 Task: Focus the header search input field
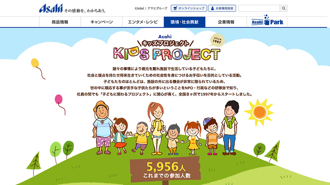pyautogui.click(x=259, y=8)
